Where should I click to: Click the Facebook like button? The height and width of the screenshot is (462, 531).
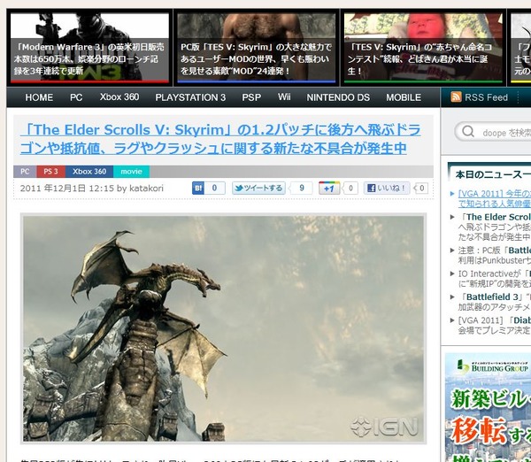pos(387,188)
